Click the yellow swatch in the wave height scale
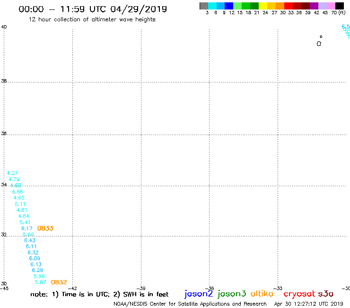 (263, 6)
